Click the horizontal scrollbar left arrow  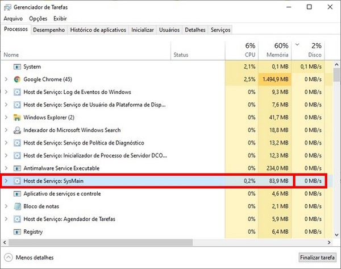click(x=5, y=242)
